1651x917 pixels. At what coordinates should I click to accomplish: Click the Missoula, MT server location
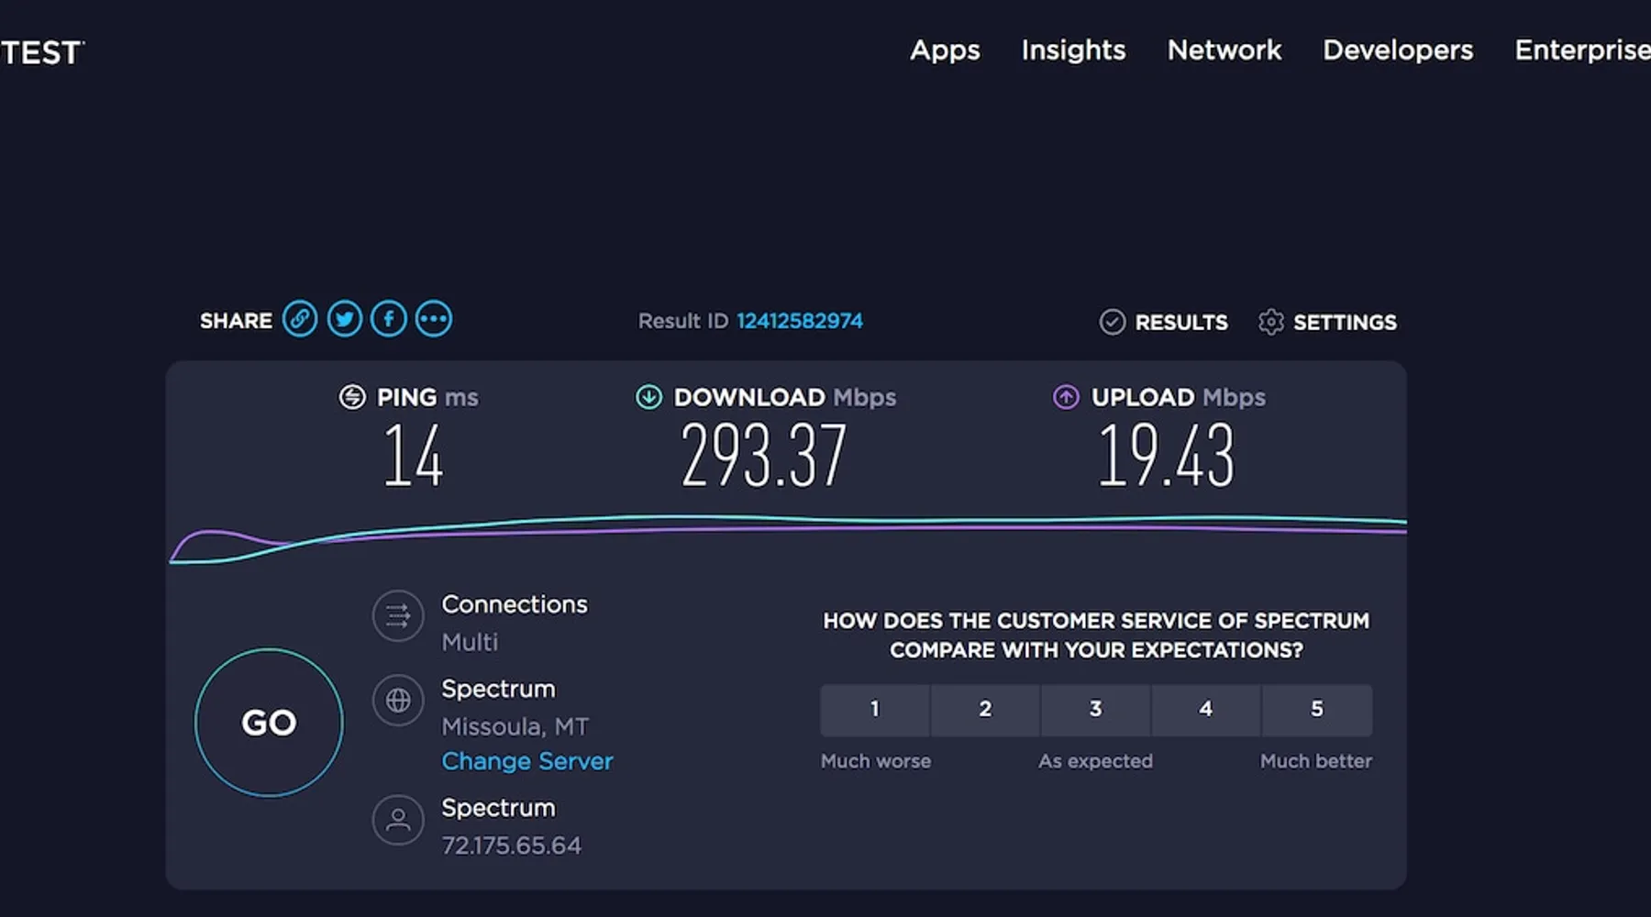(x=515, y=727)
